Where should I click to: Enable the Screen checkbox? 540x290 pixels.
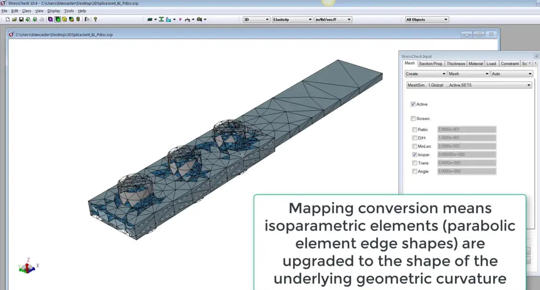pyautogui.click(x=413, y=118)
